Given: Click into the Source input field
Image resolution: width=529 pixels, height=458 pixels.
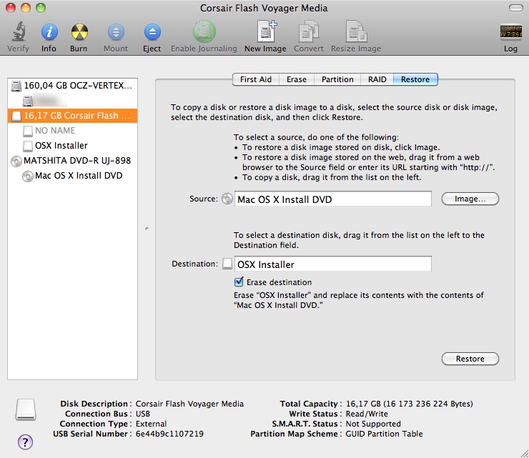Looking at the screenshot, I should 333,199.
